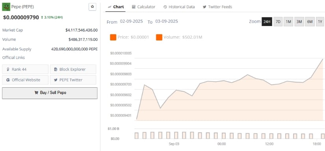
Task: Switch to the Twitter Feeds tab
Action: (217, 7)
